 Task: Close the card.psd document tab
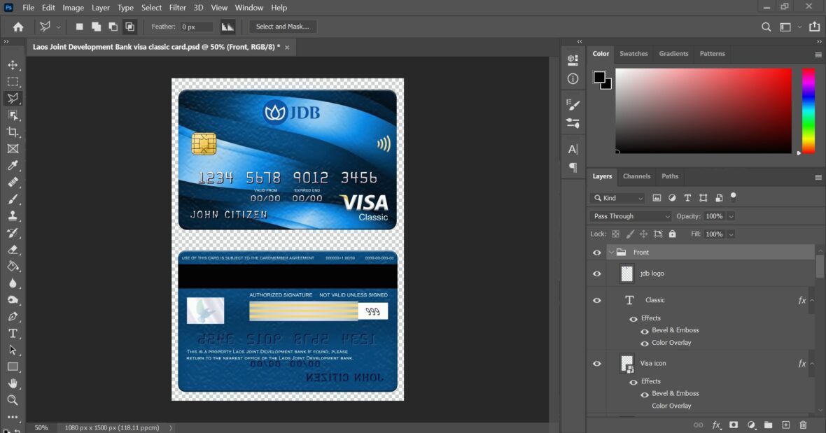pyautogui.click(x=287, y=48)
